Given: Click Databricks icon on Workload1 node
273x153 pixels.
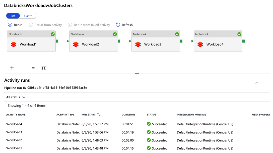Looking at the screenshot, I should (x=14, y=44).
